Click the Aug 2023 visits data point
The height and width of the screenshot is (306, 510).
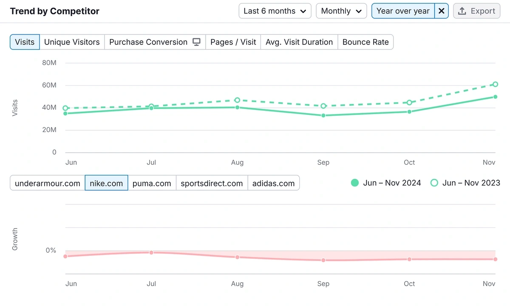coord(238,100)
